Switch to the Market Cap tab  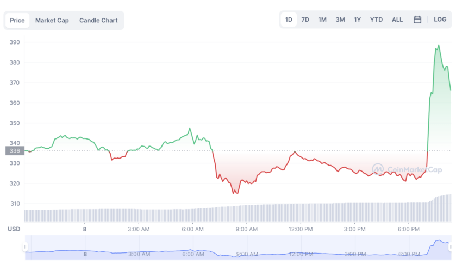(x=52, y=20)
